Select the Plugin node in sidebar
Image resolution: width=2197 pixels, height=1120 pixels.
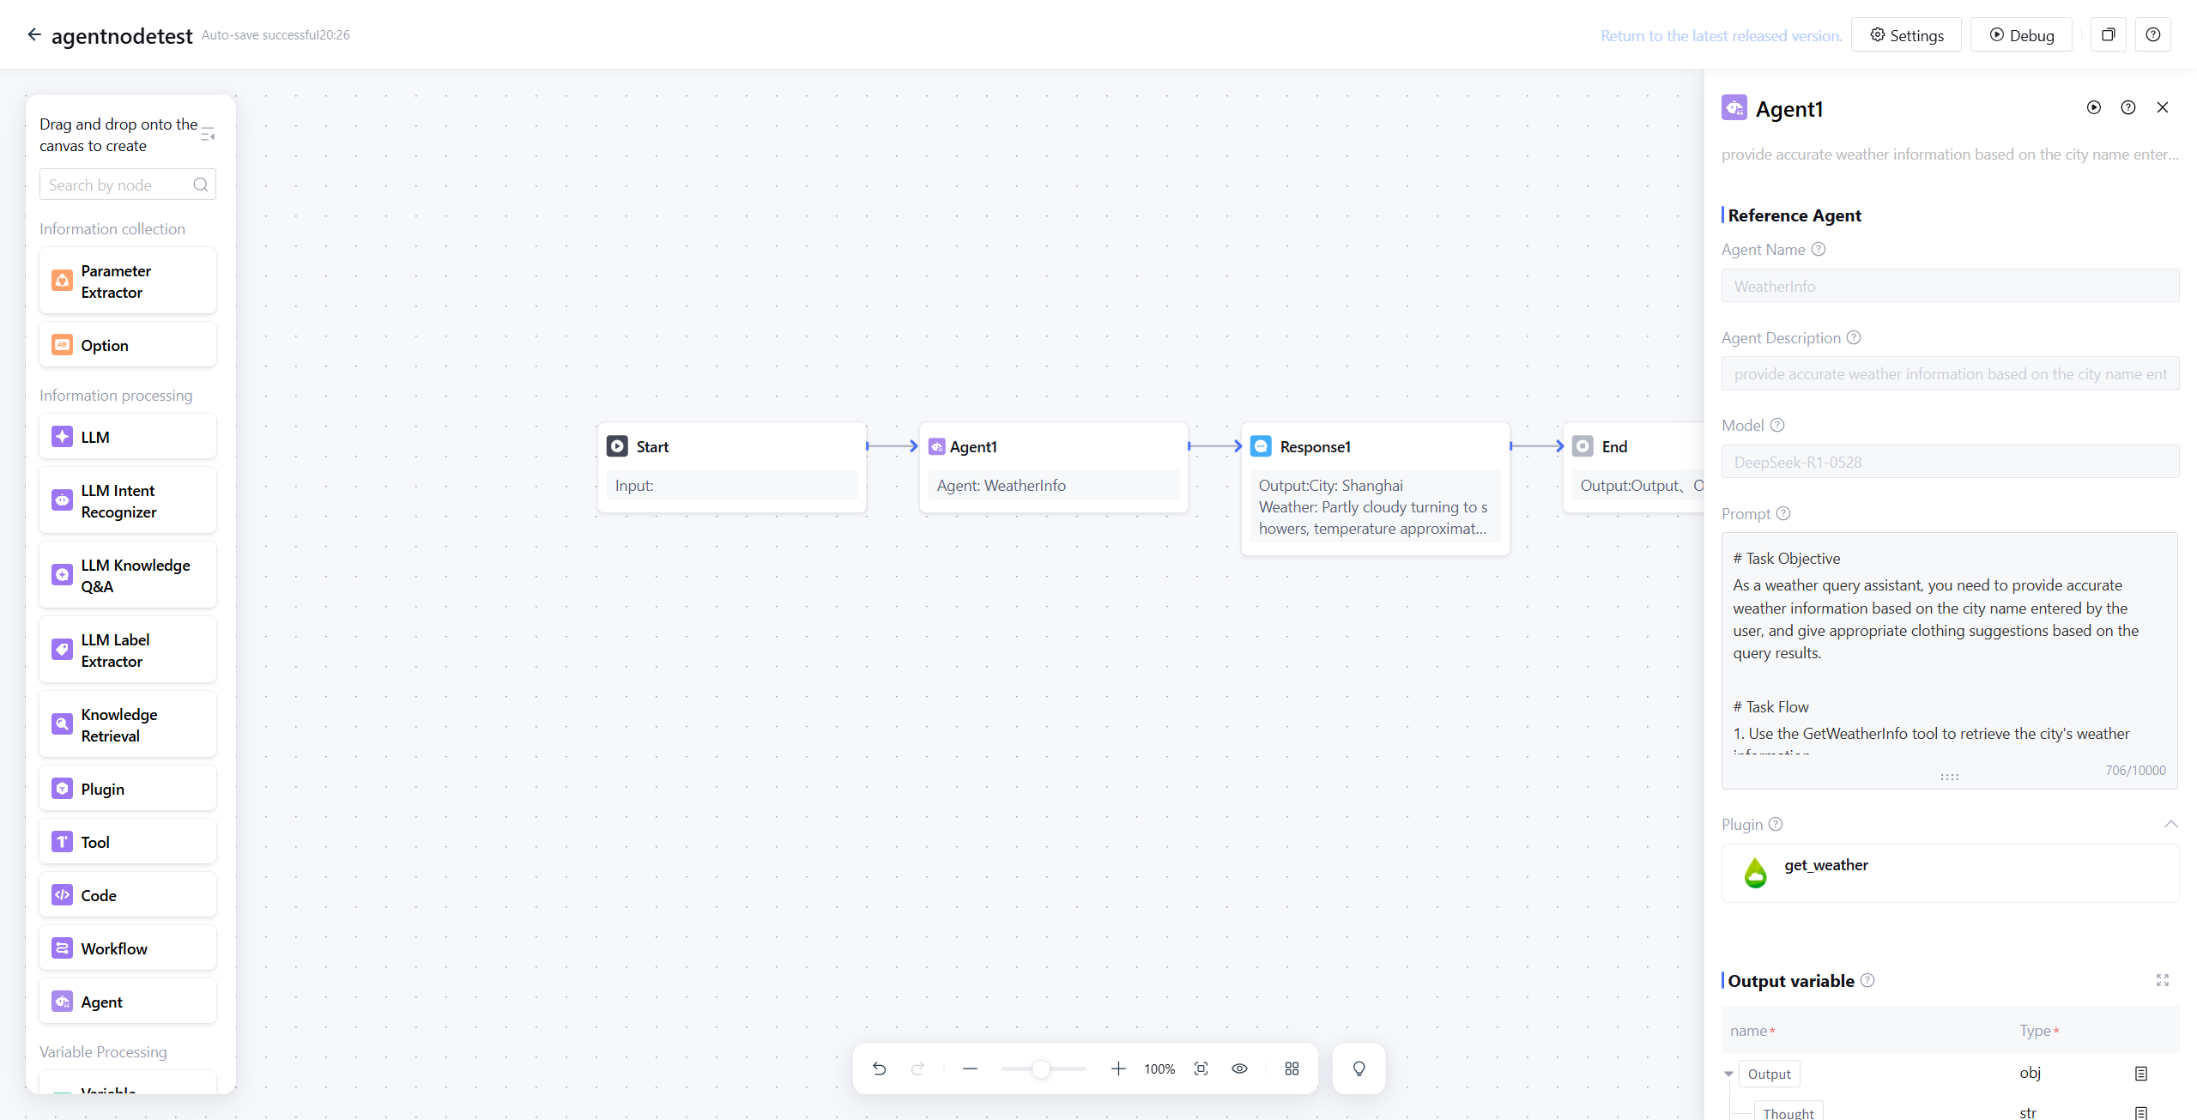128,789
